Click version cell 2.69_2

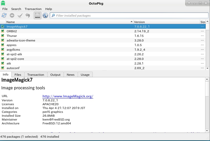139,68
